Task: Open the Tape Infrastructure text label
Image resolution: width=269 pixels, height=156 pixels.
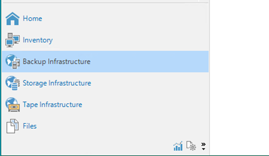Action: 53,105
